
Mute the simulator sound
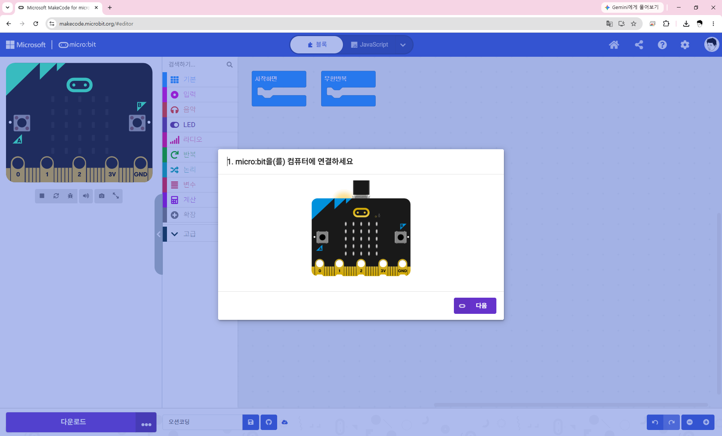point(86,196)
